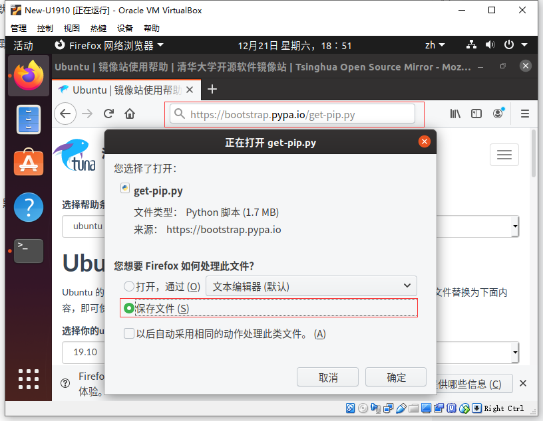Screen dimensions: 543x421
Task: Launch Ubuntu Software from the dock
Action: pyautogui.click(x=29, y=162)
